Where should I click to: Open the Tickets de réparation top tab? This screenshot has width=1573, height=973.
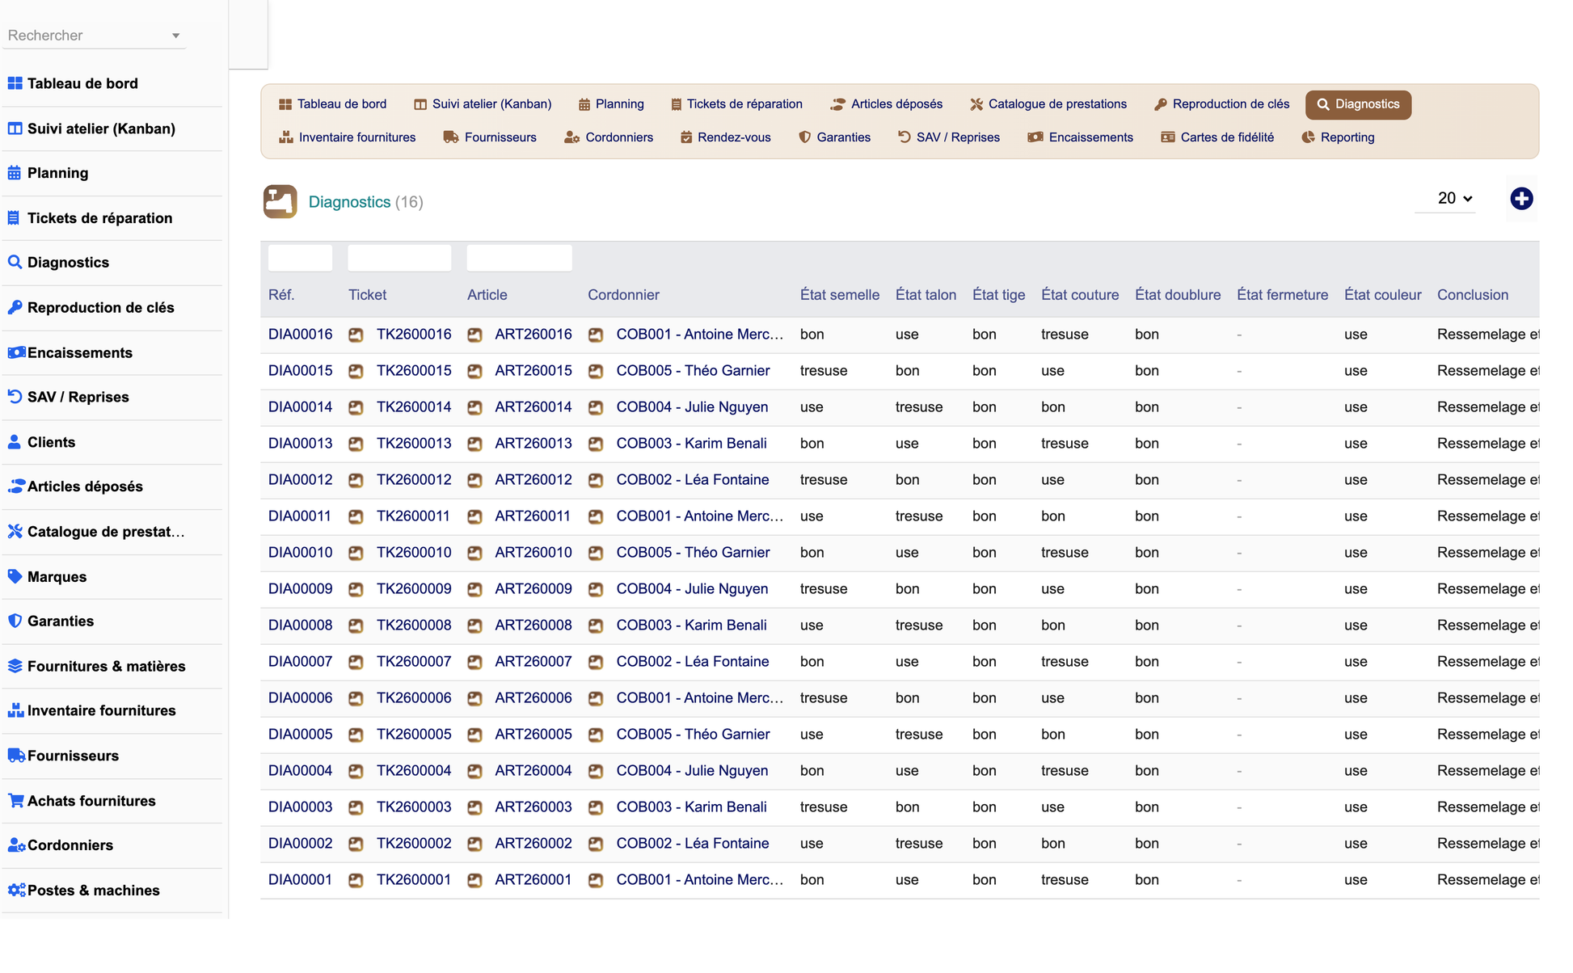point(736,104)
